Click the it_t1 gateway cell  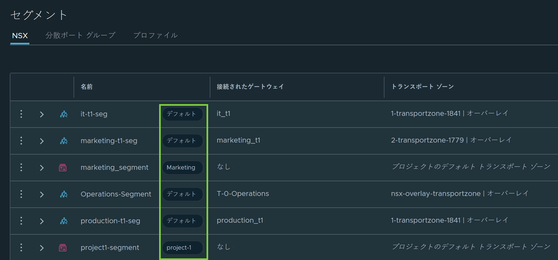click(223, 113)
